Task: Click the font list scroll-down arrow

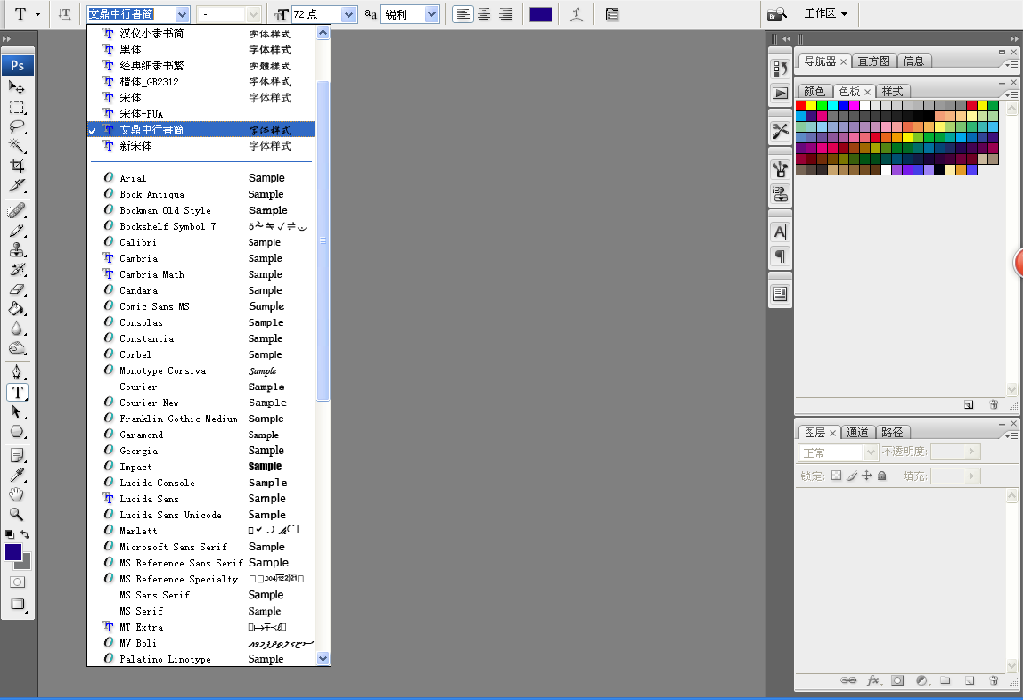Action: point(323,658)
